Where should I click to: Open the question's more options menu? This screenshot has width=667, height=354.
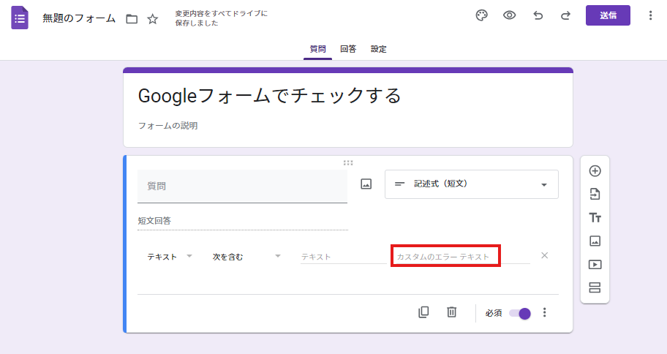(x=544, y=313)
